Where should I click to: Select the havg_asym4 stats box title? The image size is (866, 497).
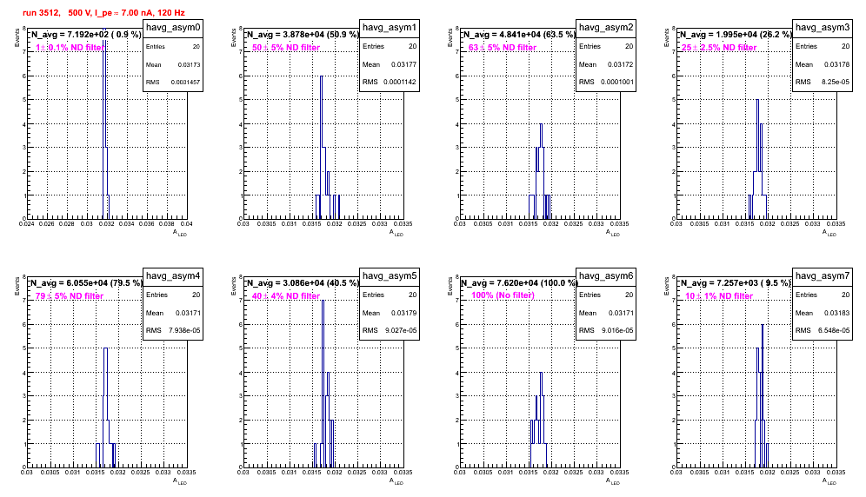(x=173, y=276)
